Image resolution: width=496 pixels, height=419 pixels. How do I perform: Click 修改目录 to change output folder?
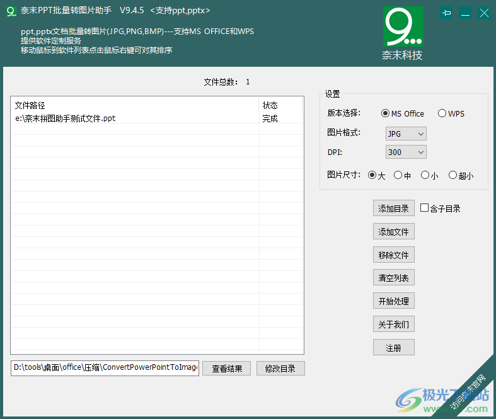pos(280,369)
